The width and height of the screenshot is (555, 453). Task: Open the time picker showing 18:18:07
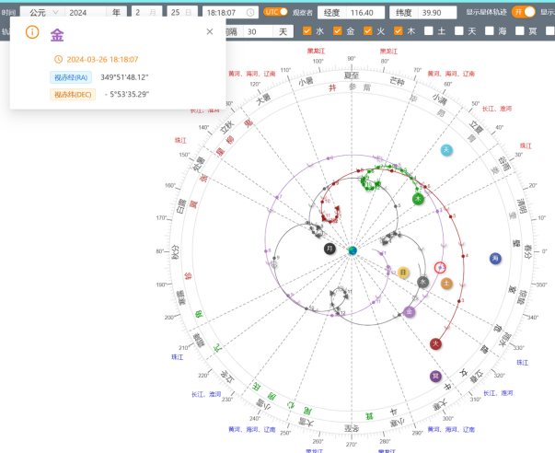229,13
